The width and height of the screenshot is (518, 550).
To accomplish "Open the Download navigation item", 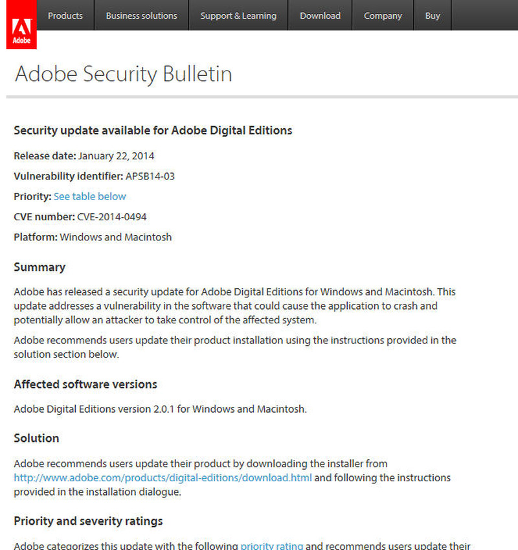I will [x=320, y=16].
